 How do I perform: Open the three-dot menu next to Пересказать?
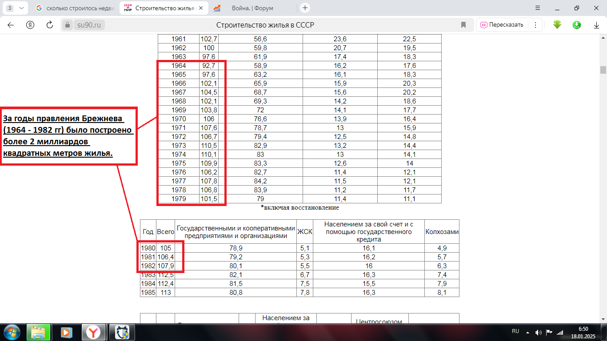[x=535, y=25]
